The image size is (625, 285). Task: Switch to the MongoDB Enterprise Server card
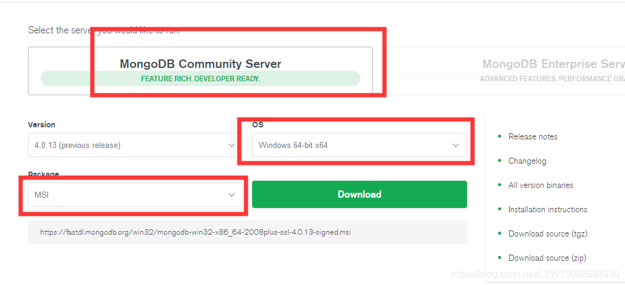506,71
